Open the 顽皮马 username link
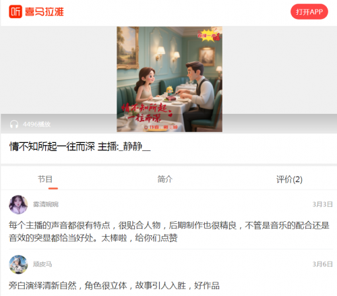The image size is (337, 296). click(x=42, y=264)
